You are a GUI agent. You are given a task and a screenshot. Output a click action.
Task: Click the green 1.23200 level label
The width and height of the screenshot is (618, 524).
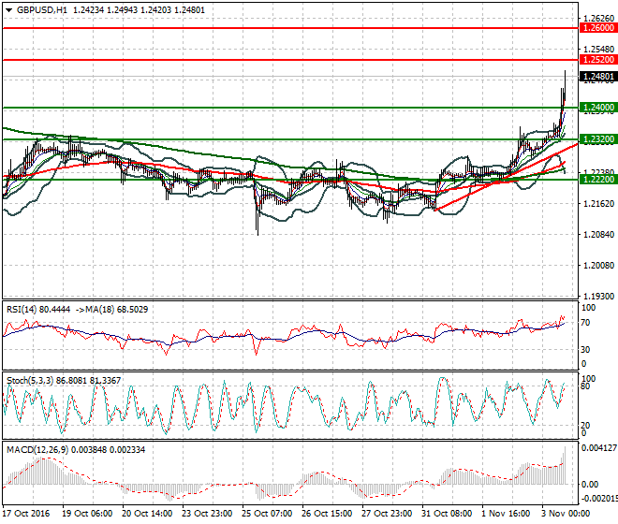(598, 139)
